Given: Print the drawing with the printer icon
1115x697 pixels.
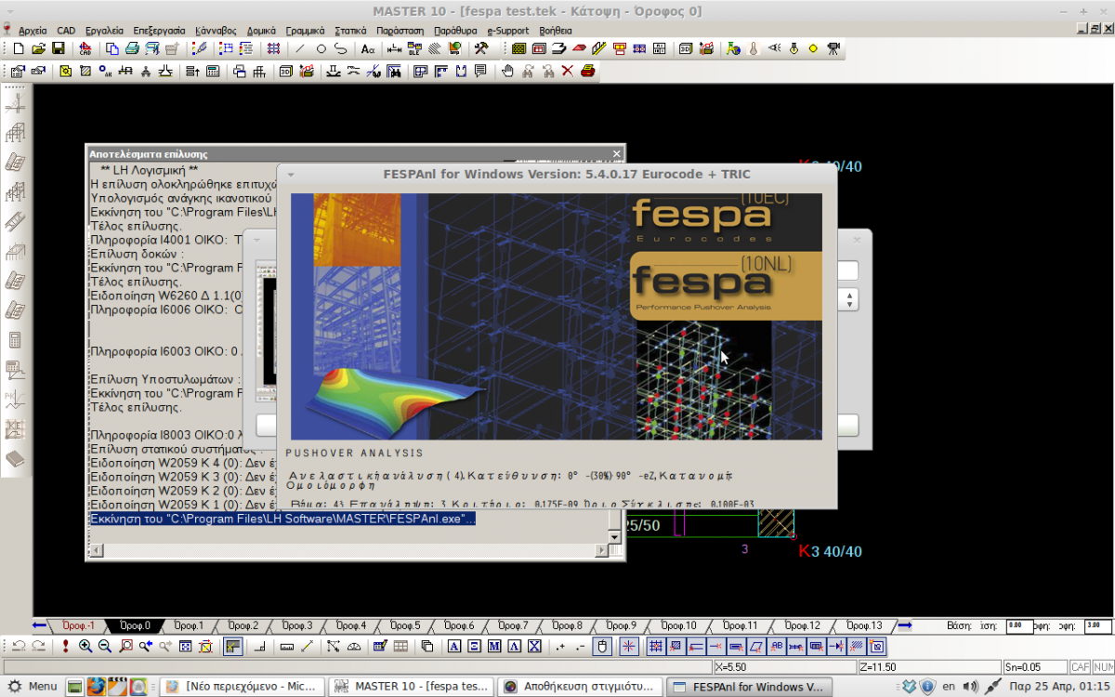Looking at the screenshot, I should [132, 48].
